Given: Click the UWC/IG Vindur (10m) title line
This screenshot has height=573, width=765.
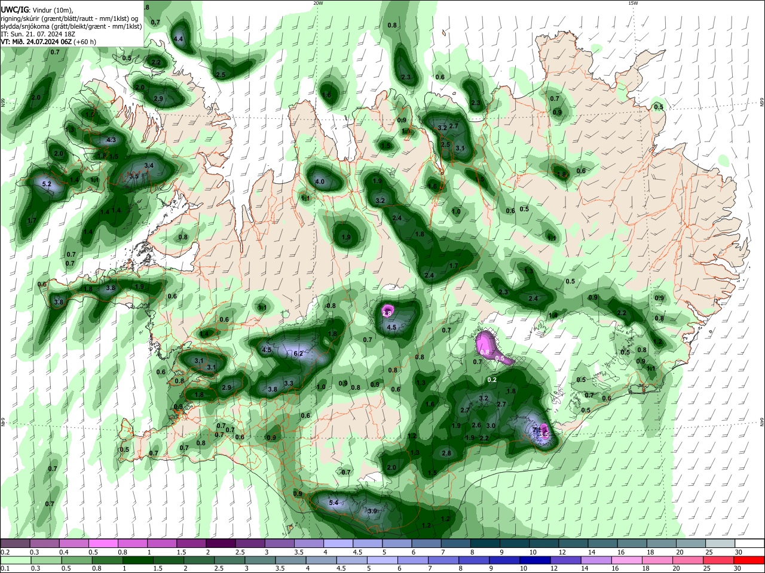Looking at the screenshot, I should click(x=36, y=10).
